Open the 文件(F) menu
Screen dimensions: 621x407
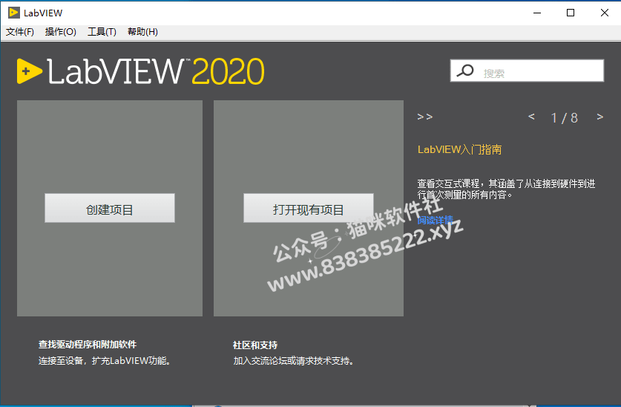(20, 32)
